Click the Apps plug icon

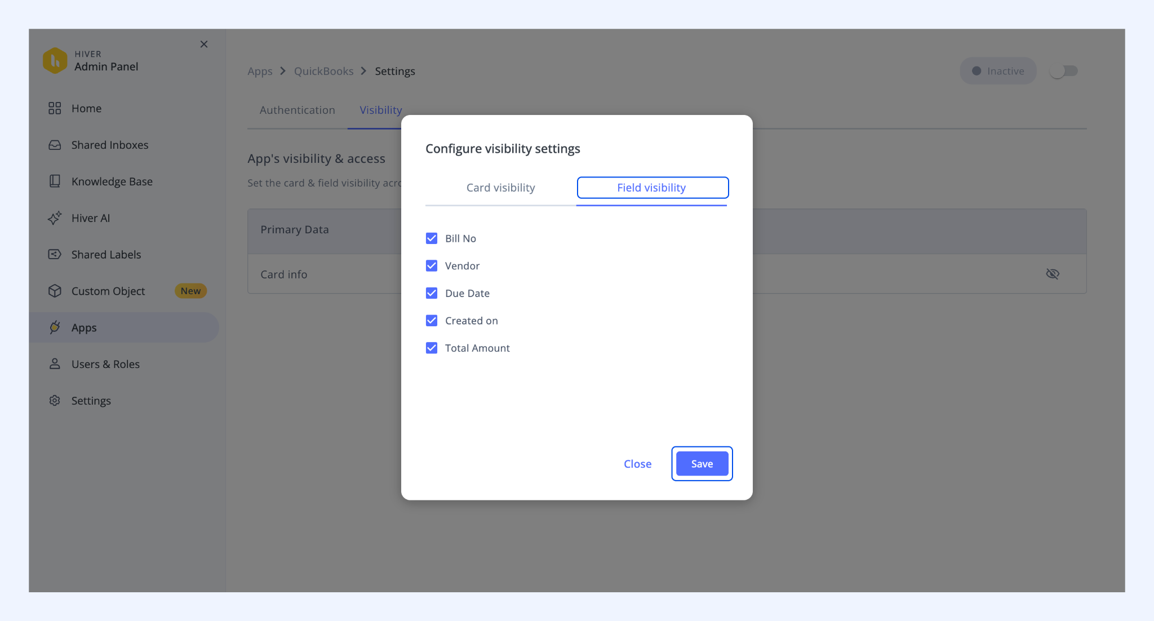tap(55, 327)
